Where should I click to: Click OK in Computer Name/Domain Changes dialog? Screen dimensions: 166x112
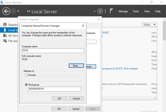[59, 99]
